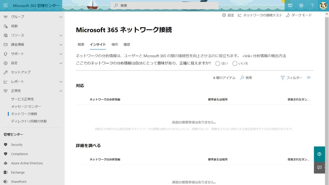The width and height of the screenshot is (329, 185).
Task: Click the ダークモード moon icon
Action: pos(288,15)
